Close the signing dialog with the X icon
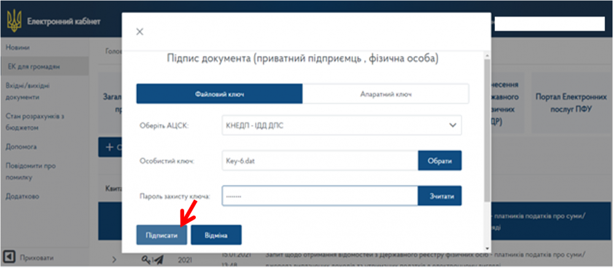 tap(139, 32)
